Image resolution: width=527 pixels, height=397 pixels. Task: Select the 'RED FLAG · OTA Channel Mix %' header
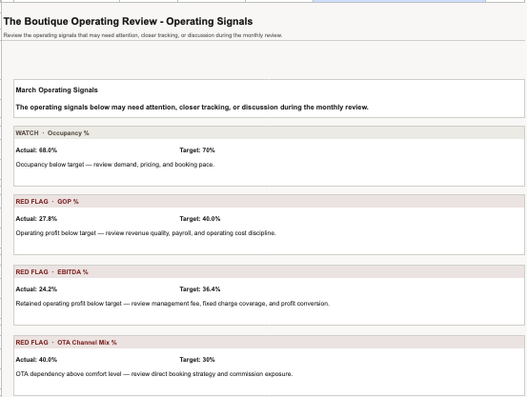[x=269, y=343]
